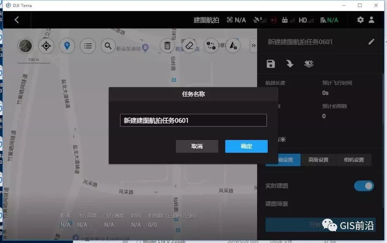The width and height of the screenshot is (387, 243).
Task: Expand the map toolbar with the chevron arrow
Action: point(253,45)
